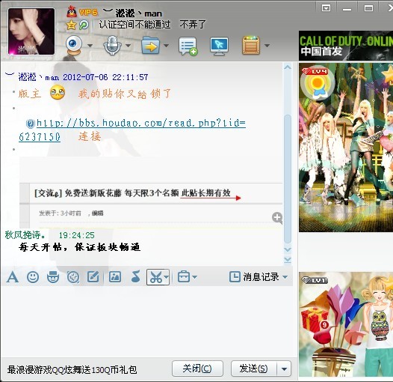
Task: Click the LV4 QQ show dancing image
Action: (346, 148)
